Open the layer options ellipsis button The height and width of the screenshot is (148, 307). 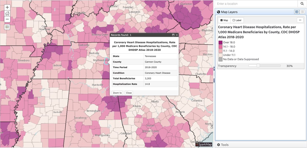tap(300, 20)
